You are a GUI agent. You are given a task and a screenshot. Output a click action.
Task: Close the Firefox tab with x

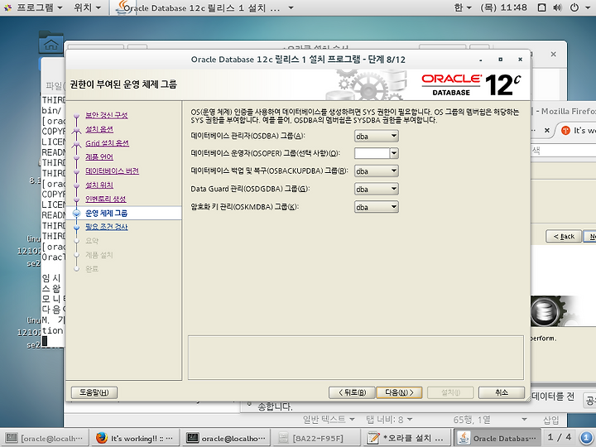pyautogui.click(x=546, y=131)
